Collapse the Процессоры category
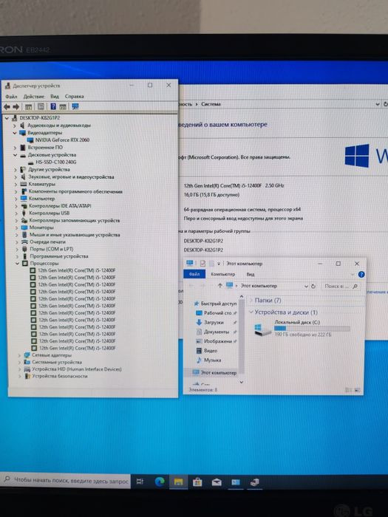 17,264
